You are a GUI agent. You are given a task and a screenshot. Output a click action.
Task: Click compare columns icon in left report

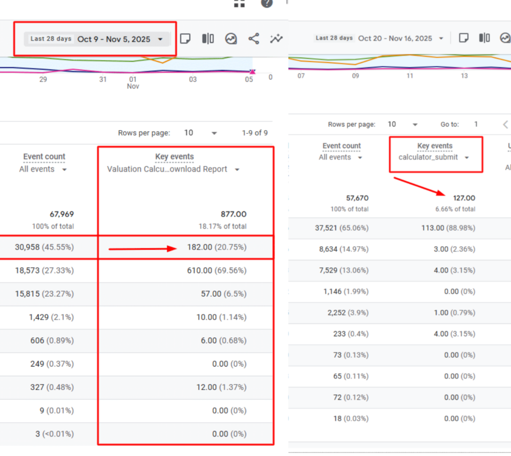tap(208, 39)
